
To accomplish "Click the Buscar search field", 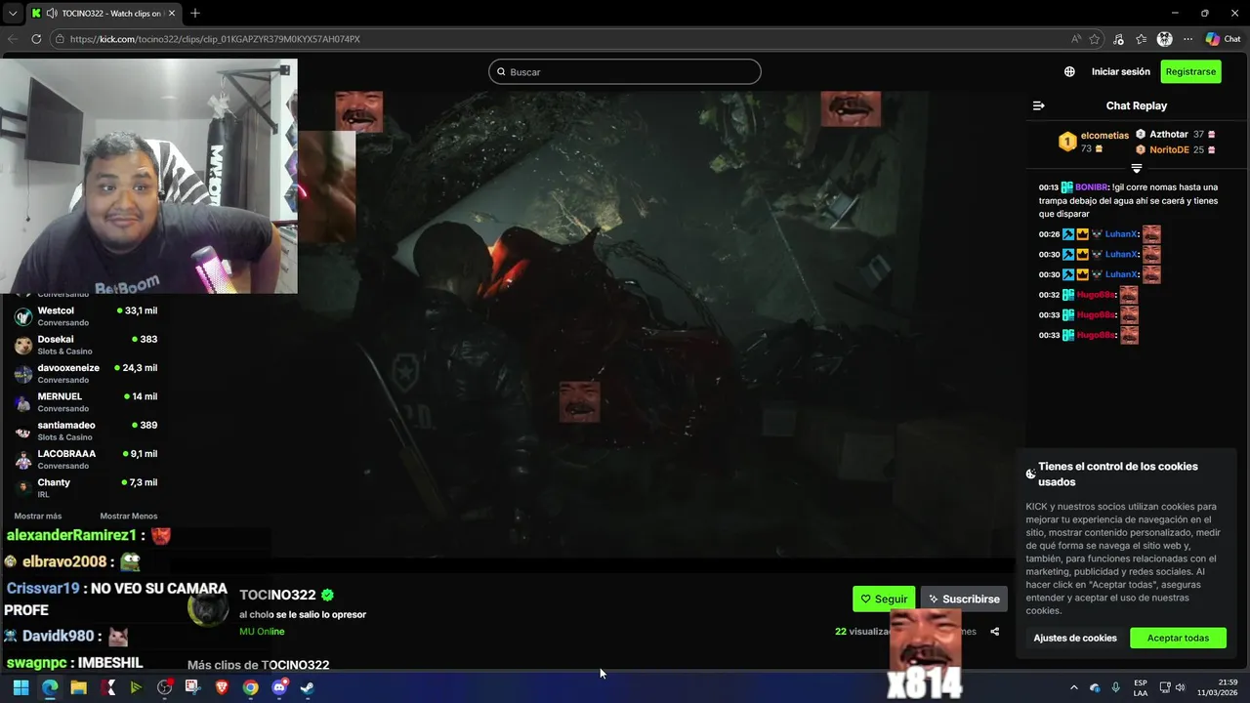I will click(625, 72).
